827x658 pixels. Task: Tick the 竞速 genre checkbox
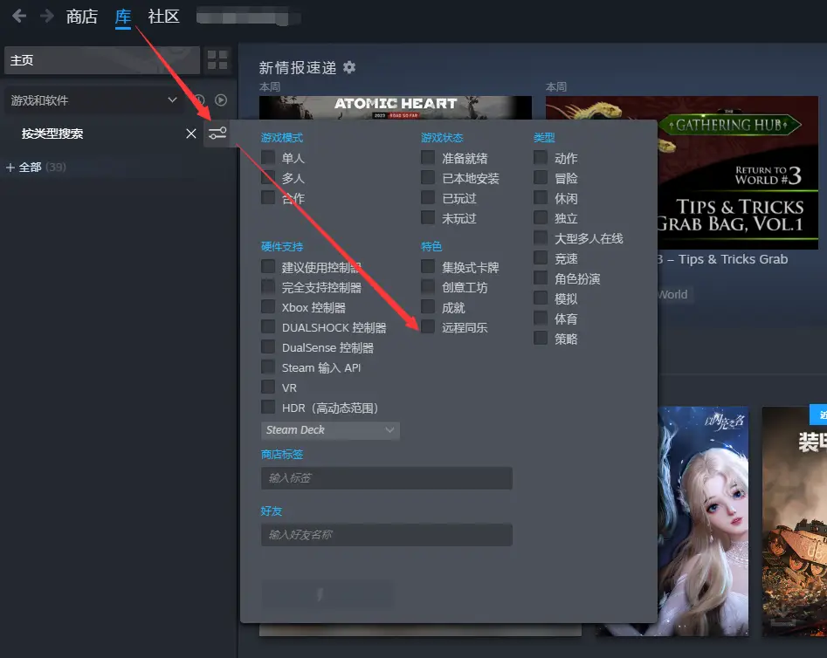(x=540, y=257)
